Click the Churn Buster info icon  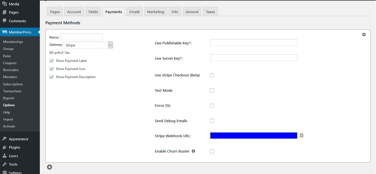[193, 151]
